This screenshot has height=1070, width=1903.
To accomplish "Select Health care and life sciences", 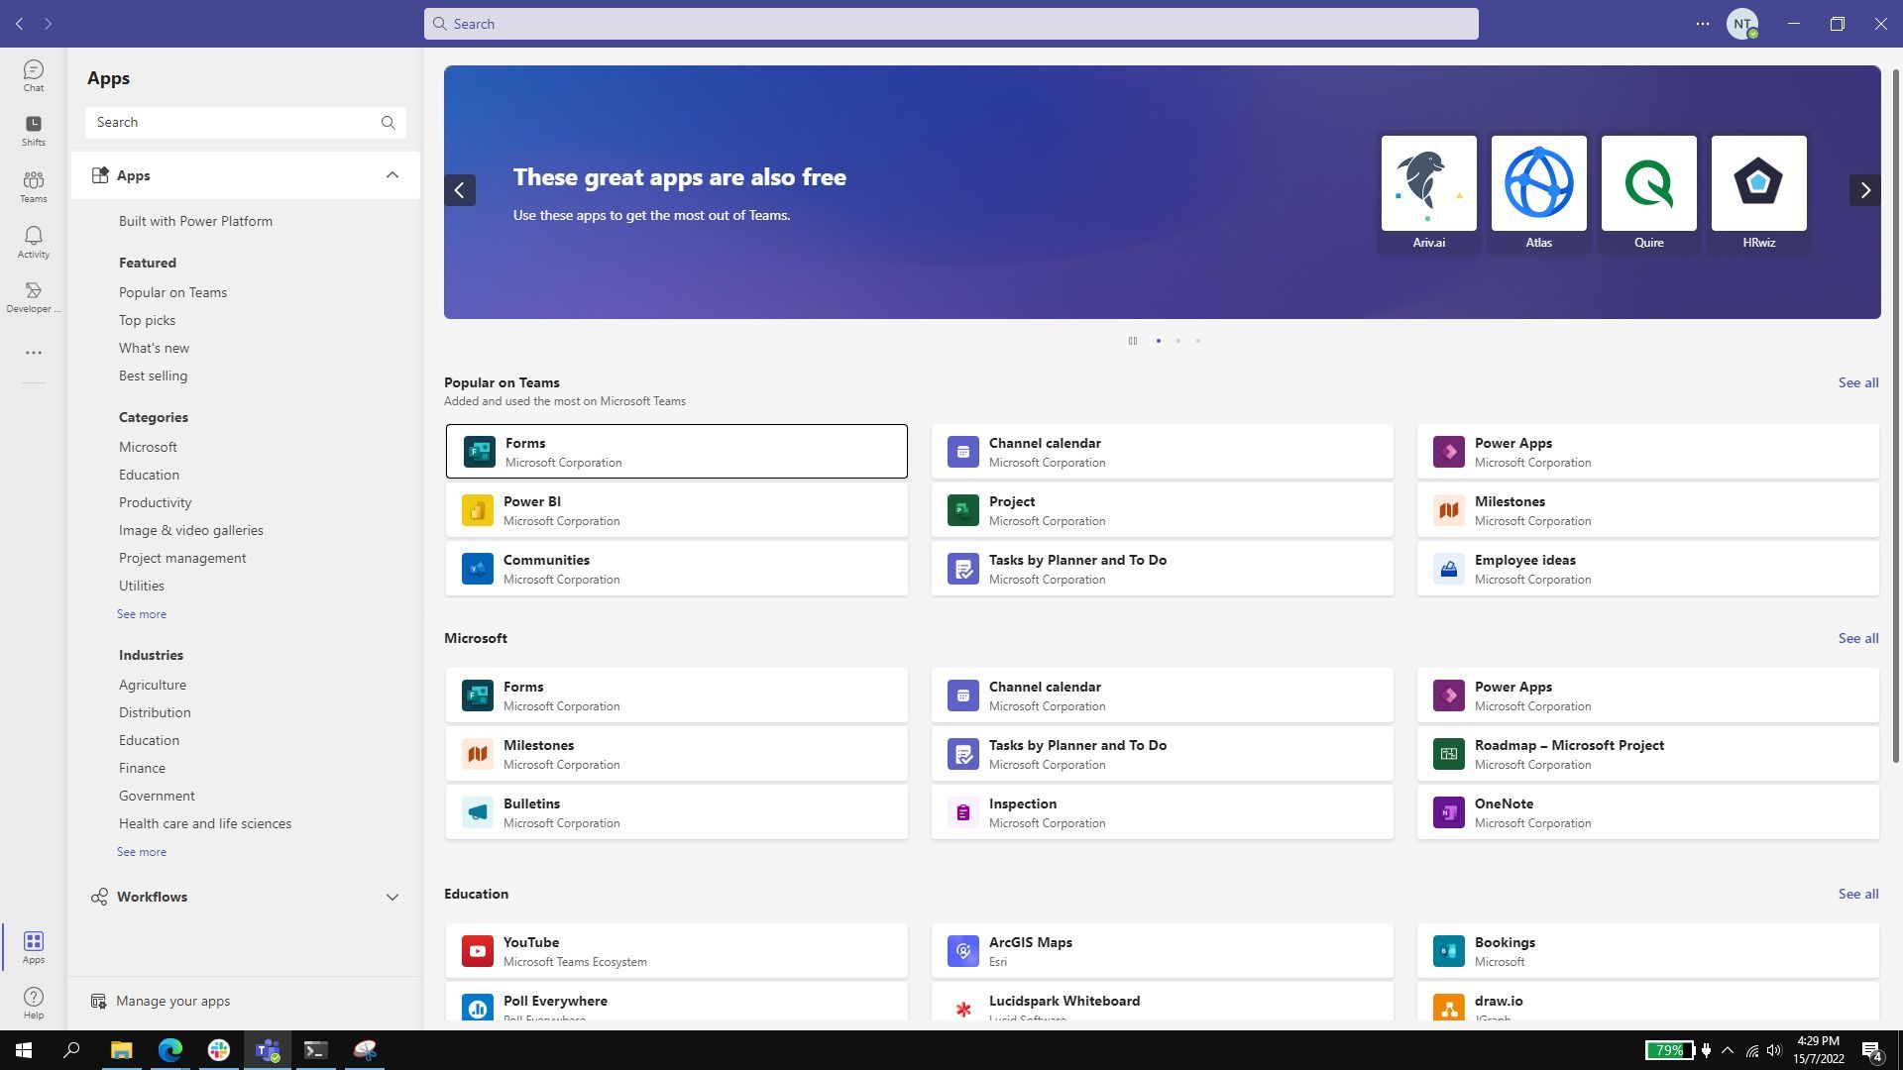I will click(x=205, y=823).
